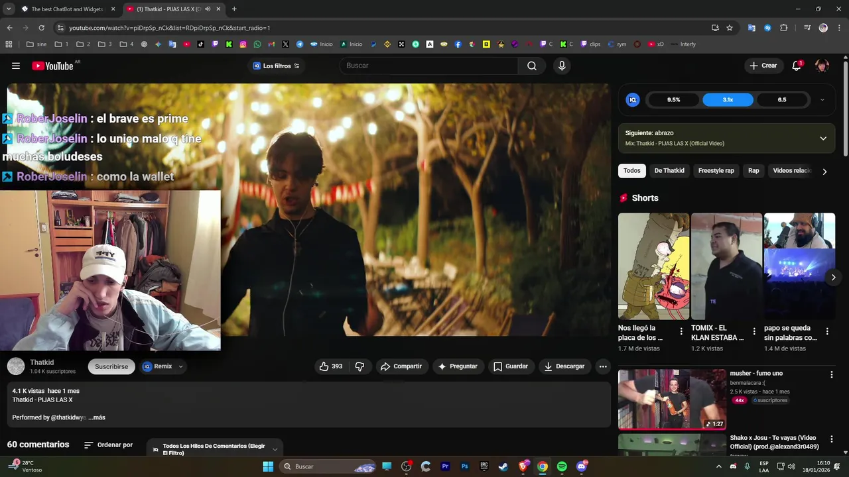Viewport: 849px width, 477px height.
Task: Open the YouTube hamburger guide menu
Action: [16, 66]
